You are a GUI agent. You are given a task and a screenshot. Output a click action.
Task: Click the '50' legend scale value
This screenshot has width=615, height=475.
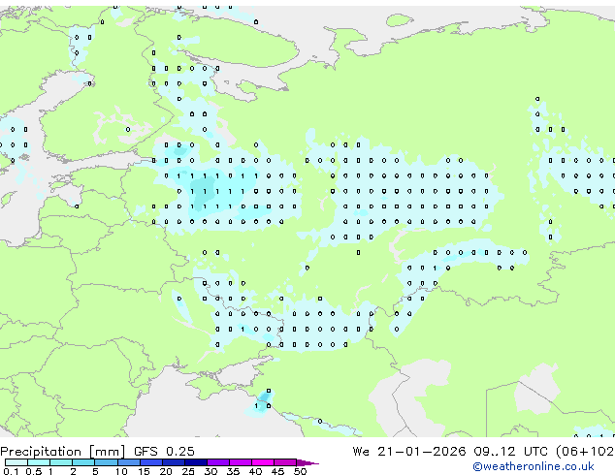coord(300,471)
